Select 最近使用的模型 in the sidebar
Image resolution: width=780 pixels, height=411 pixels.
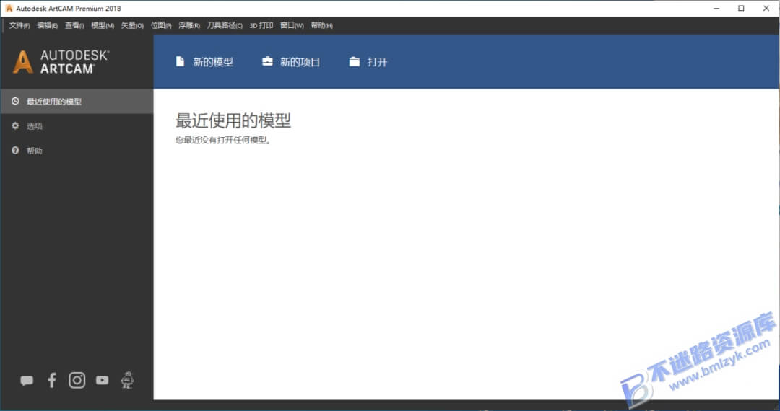(77, 101)
